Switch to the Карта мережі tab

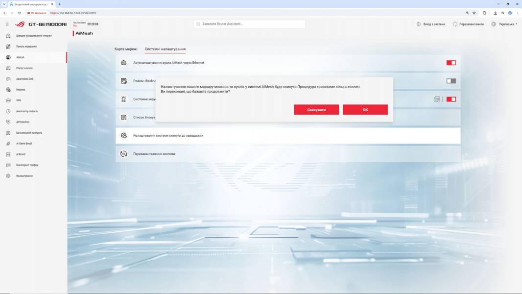coord(126,49)
